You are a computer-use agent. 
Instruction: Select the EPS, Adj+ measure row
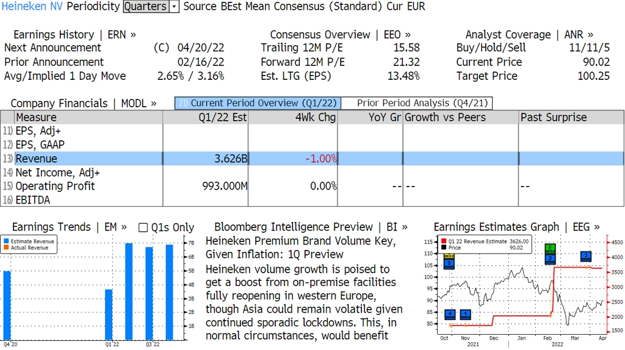(312, 131)
